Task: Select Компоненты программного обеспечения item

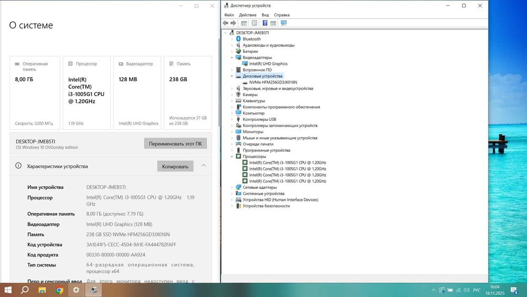Action: click(281, 107)
